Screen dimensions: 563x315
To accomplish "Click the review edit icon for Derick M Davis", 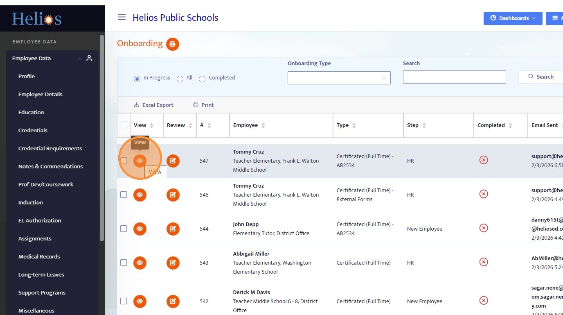I will pos(173,301).
